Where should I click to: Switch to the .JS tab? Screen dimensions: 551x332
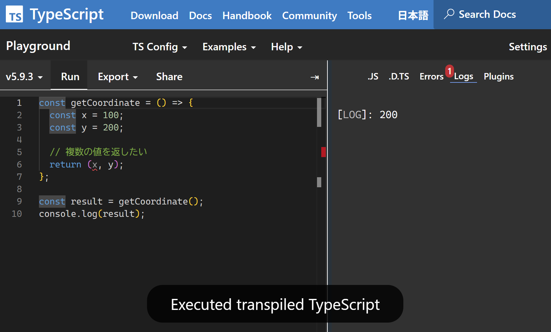pos(373,77)
